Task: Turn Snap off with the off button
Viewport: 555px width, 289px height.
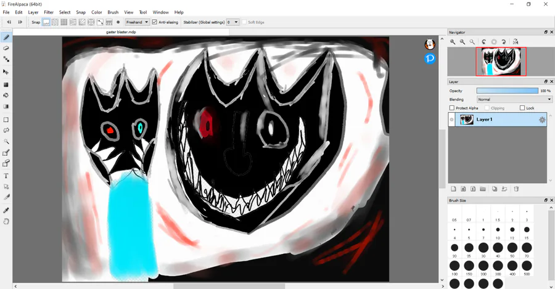Action: coord(46,22)
